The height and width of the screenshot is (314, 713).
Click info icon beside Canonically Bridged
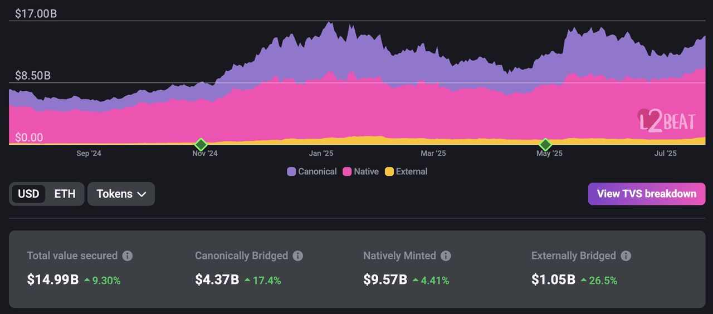[x=298, y=256]
